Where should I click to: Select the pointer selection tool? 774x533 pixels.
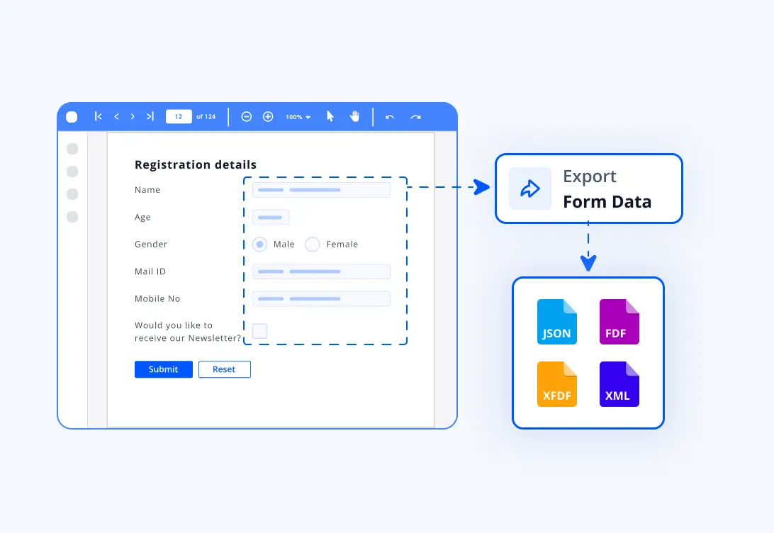point(330,116)
